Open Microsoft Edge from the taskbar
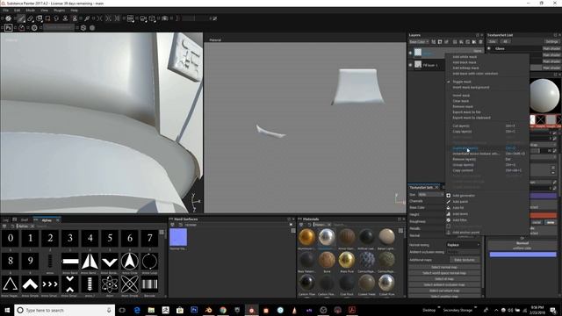Image resolution: width=562 pixels, height=316 pixels. [137, 310]
